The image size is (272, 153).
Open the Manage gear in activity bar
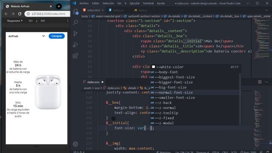75,144
